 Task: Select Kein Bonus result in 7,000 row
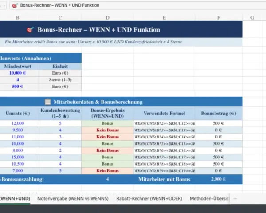(107, 171)
